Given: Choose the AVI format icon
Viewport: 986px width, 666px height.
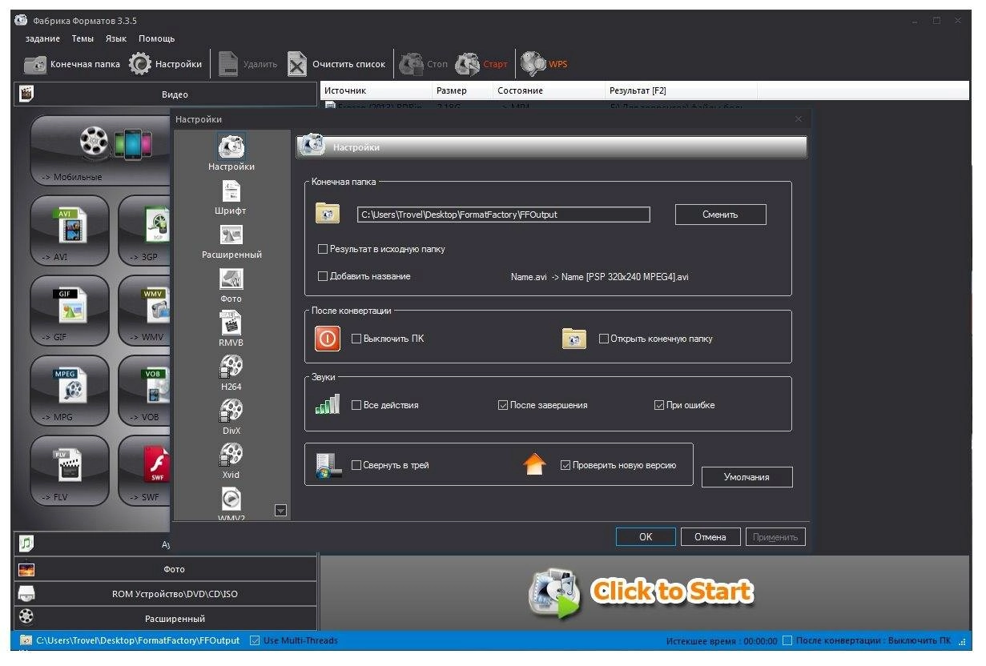Looking at the screenshot, I should (x=70, y=231).
